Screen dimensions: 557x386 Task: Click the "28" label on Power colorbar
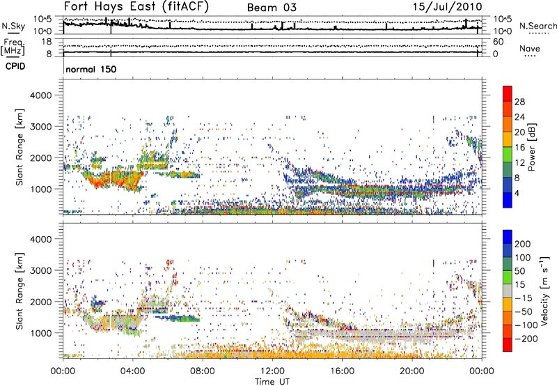coord(519,102)
